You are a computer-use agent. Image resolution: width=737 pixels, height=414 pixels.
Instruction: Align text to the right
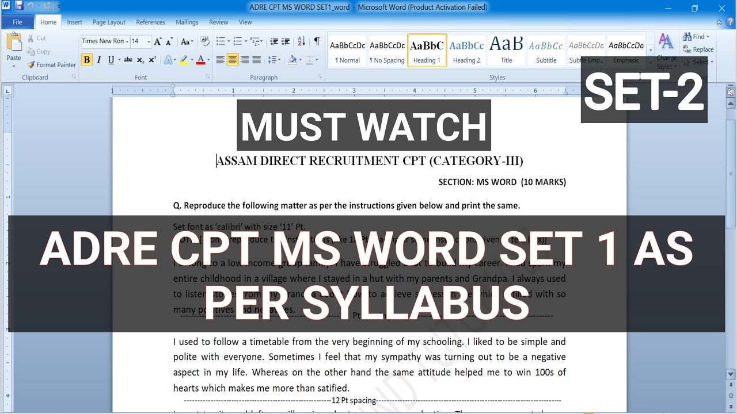[245, 60]
